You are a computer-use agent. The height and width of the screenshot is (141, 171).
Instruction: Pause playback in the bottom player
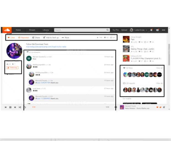[10, 107]
